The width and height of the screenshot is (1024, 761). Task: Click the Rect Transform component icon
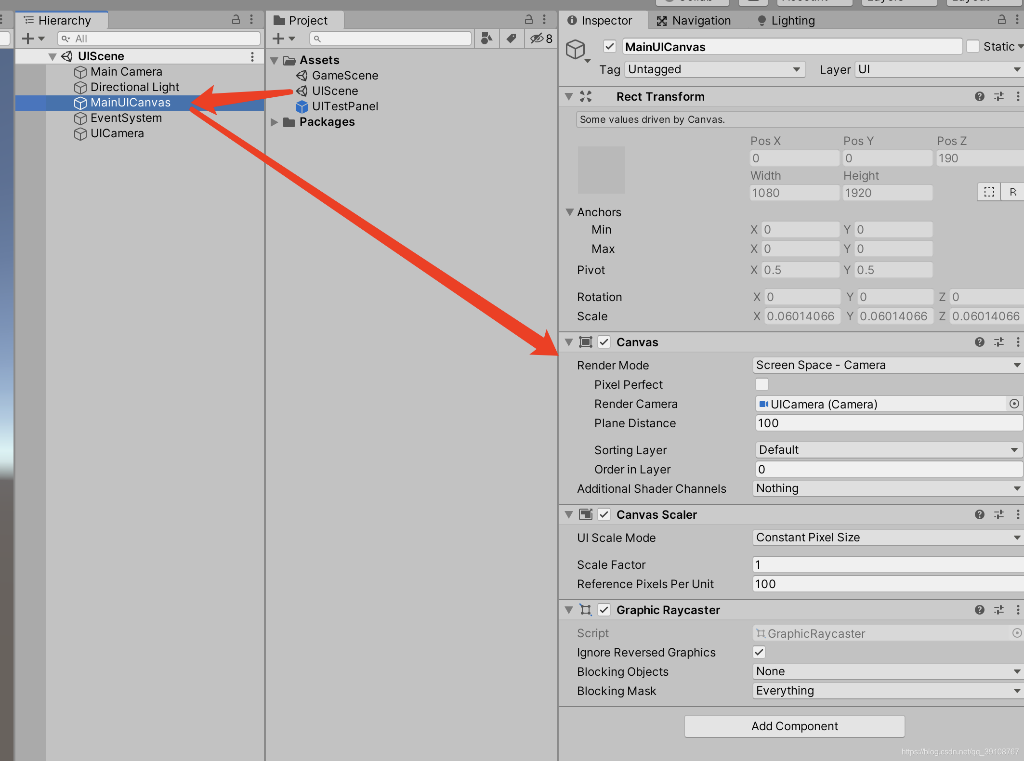587,96
